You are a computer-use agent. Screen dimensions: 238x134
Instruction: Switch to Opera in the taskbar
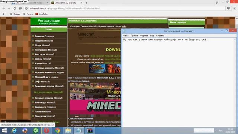[46, 131]
